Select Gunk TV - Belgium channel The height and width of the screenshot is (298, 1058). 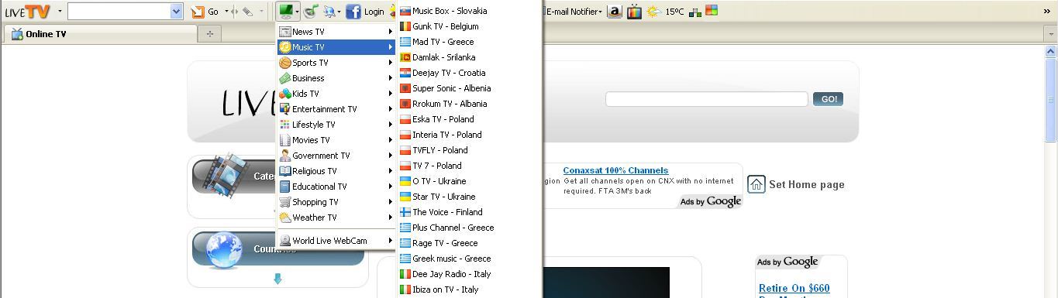[x=469, y=26]
